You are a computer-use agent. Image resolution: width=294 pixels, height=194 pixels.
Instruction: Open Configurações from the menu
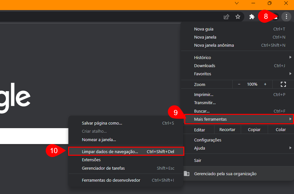tap(208, 140)
